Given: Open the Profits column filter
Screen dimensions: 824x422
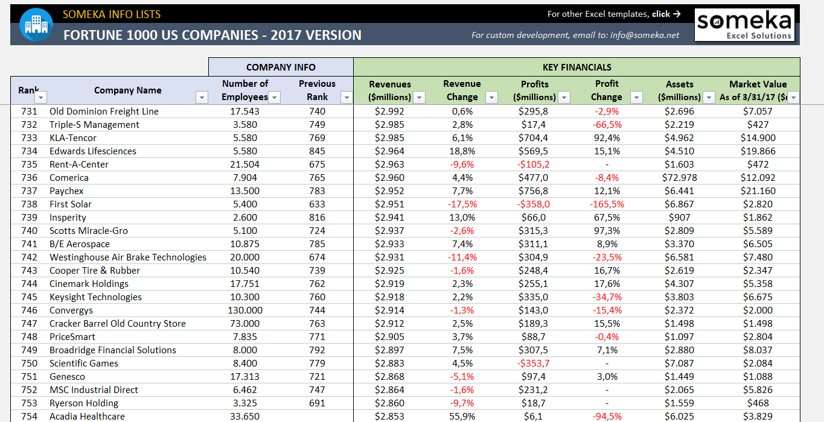Looking at the screenshot, I should 564,97.
